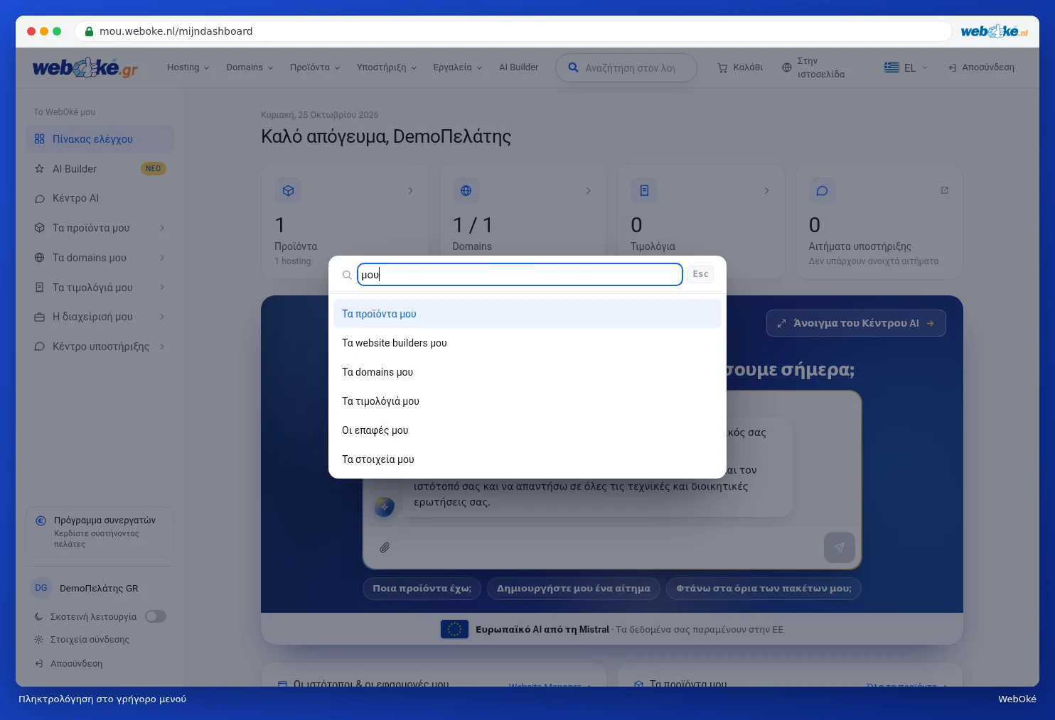Viewport: 1055px width, 720px height.
Task: Expand the Εργαλεία dropdown menu
Action: point(458,67)
